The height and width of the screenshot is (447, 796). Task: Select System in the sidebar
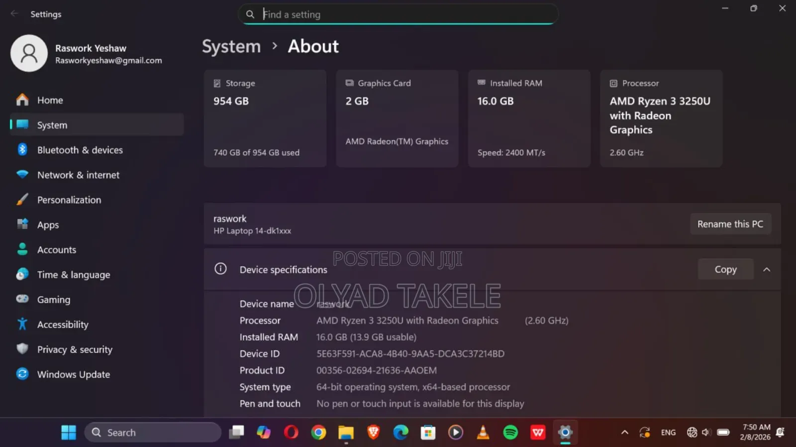pyautogui.click(x=97, y=125)
